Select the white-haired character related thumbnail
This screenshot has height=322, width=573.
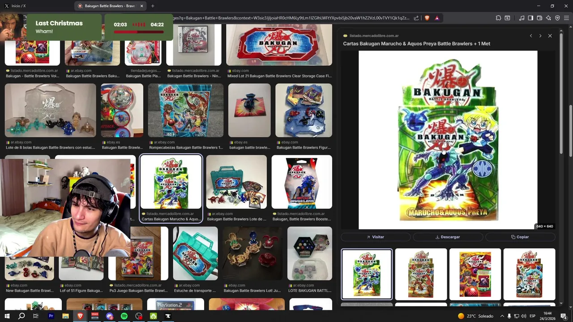(x=529, y=274)
